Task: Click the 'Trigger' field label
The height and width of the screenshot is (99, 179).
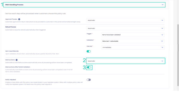Action: 89,34
